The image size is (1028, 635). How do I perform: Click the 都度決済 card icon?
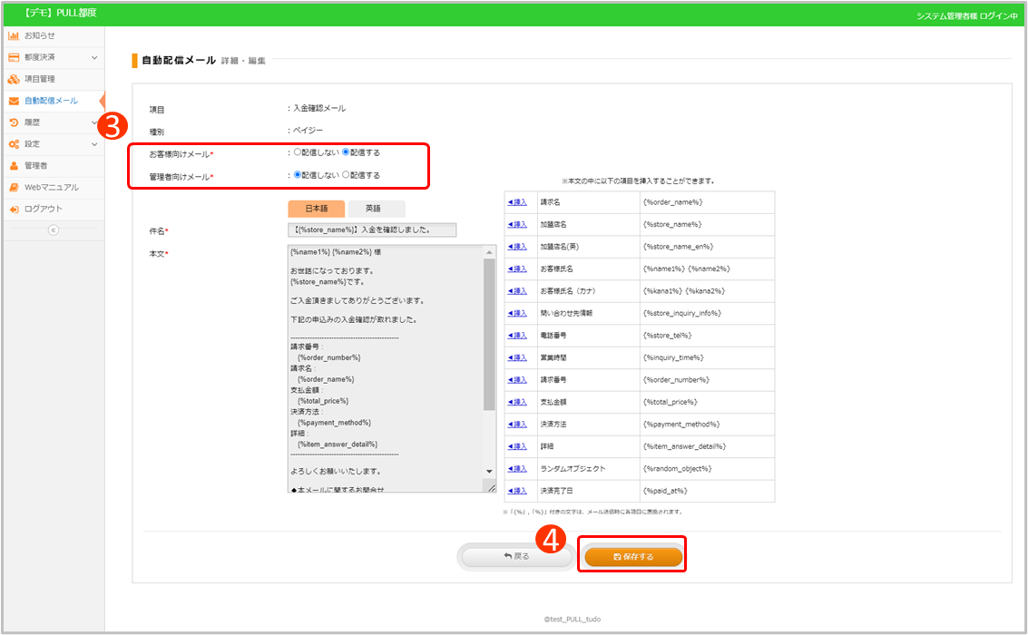(14, 57)
